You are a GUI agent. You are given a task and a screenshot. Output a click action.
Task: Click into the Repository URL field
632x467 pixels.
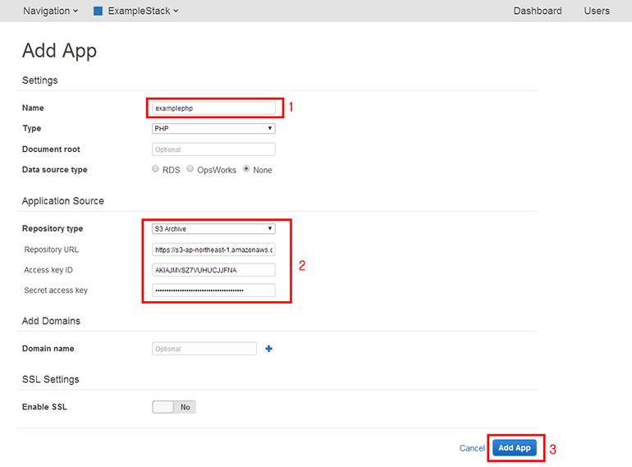coord(213,250)
